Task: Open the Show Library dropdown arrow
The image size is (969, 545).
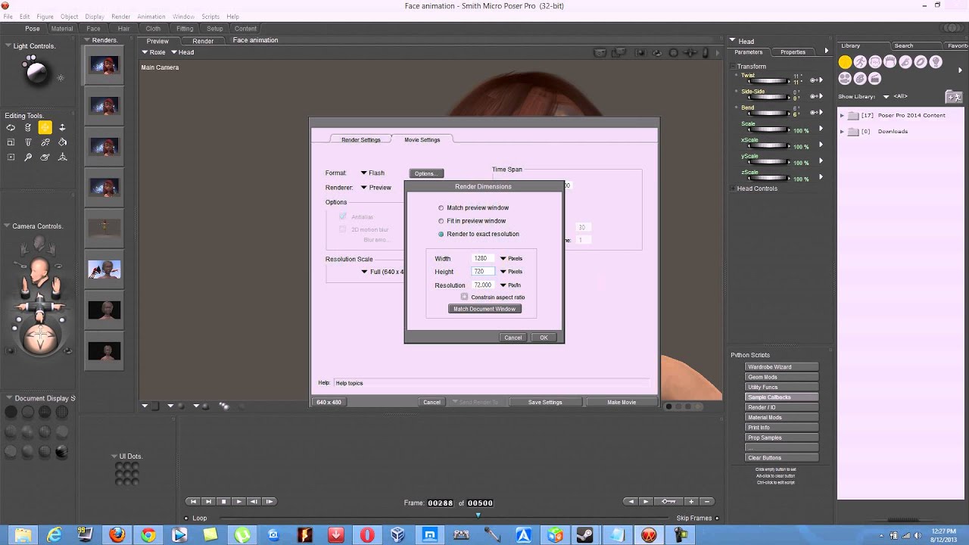Action: 886,97
